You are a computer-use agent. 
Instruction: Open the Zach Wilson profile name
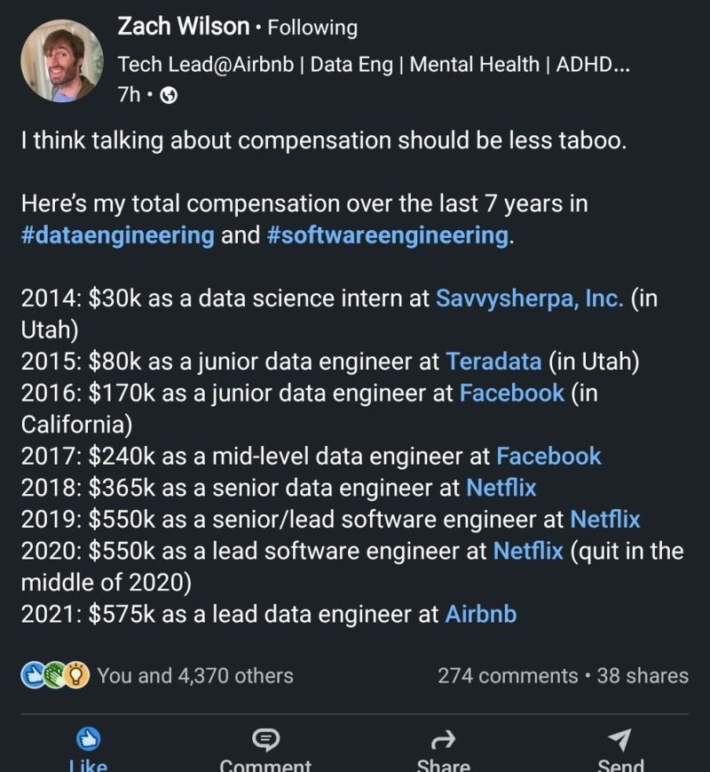tap(183, 27)
